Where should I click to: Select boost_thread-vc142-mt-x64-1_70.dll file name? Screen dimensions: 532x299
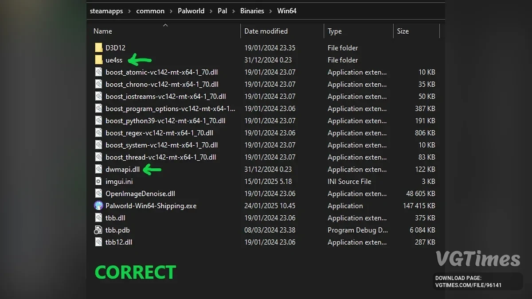click(161, 157)
